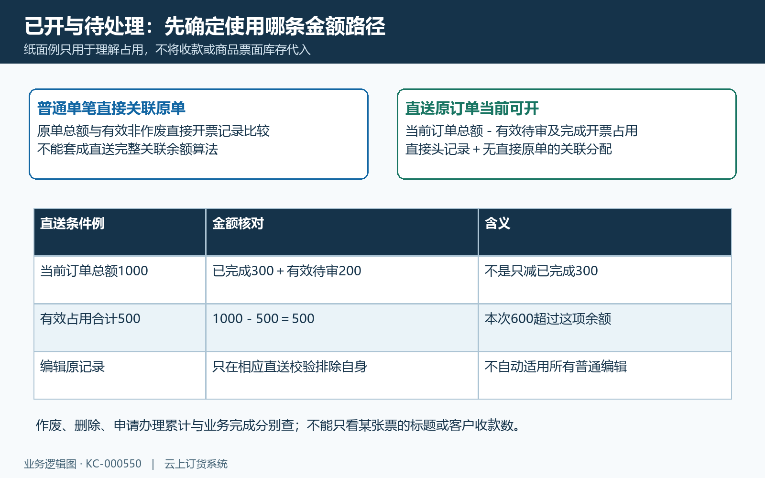Select cell 只在相应直送校验排除自身

[342, 375]
